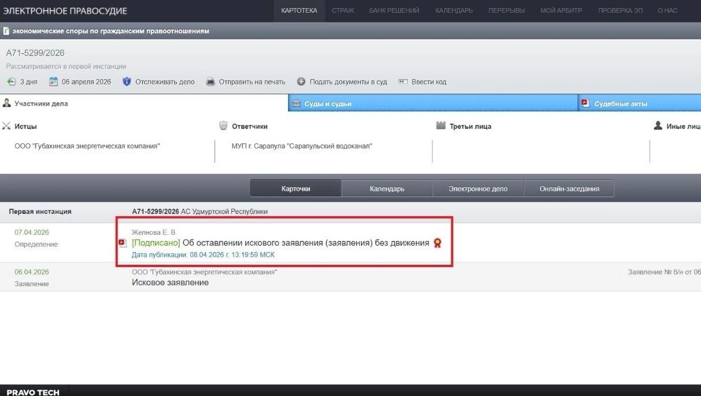The image size is (701, 396).
Task: Click the shield icon next to 'Ответчики'
Action: point(223,125)
